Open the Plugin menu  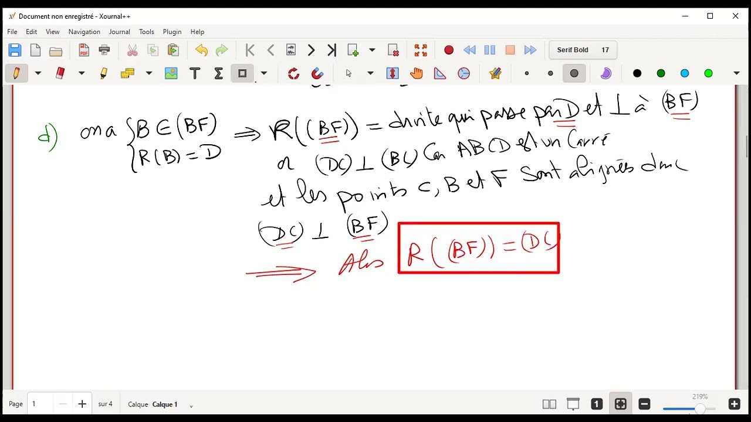(172, 32)
